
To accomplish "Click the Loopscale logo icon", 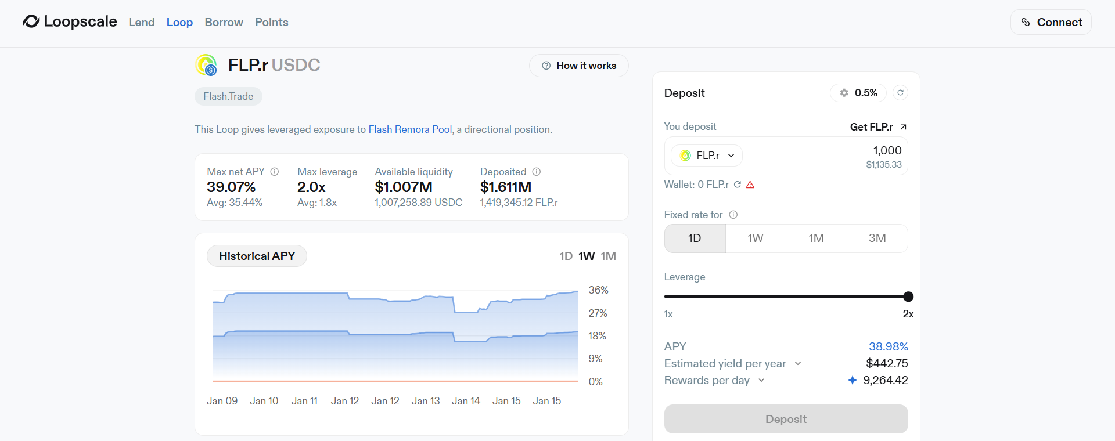I will click(x=31, y=21).
